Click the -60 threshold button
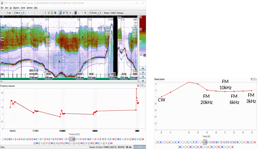 (x=143, y=68)
